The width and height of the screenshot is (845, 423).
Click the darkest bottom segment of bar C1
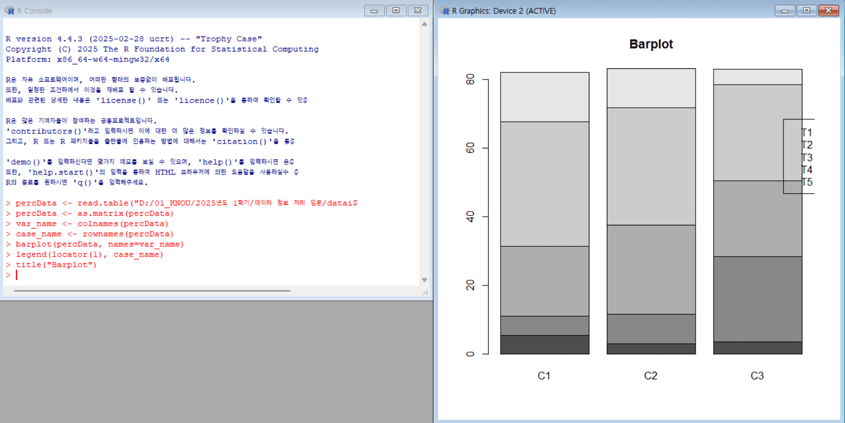point(545,344)
